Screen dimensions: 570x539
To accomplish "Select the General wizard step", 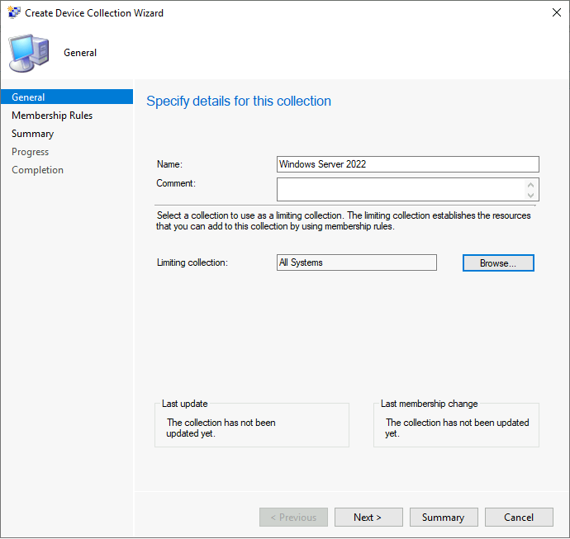I will [67, 97].
